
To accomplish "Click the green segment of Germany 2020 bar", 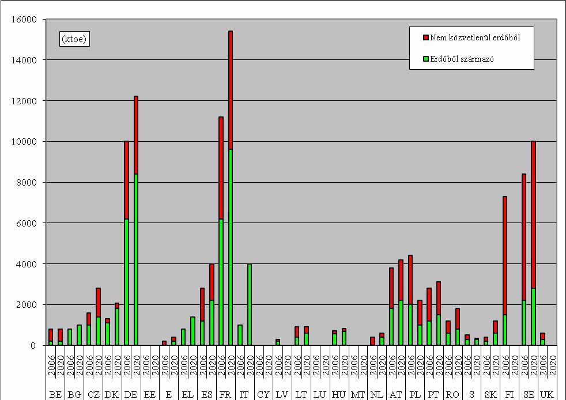I will [136, 259].
